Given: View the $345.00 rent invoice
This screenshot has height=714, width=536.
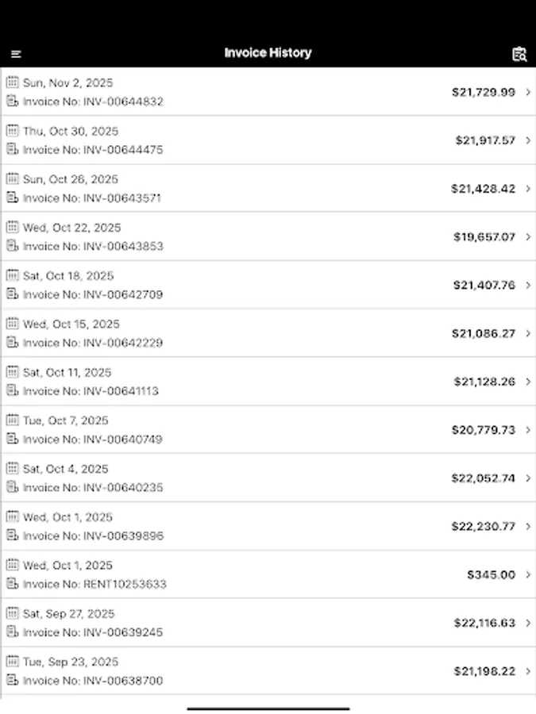Looking at the screenshot, I should click(x=268, y=574).
